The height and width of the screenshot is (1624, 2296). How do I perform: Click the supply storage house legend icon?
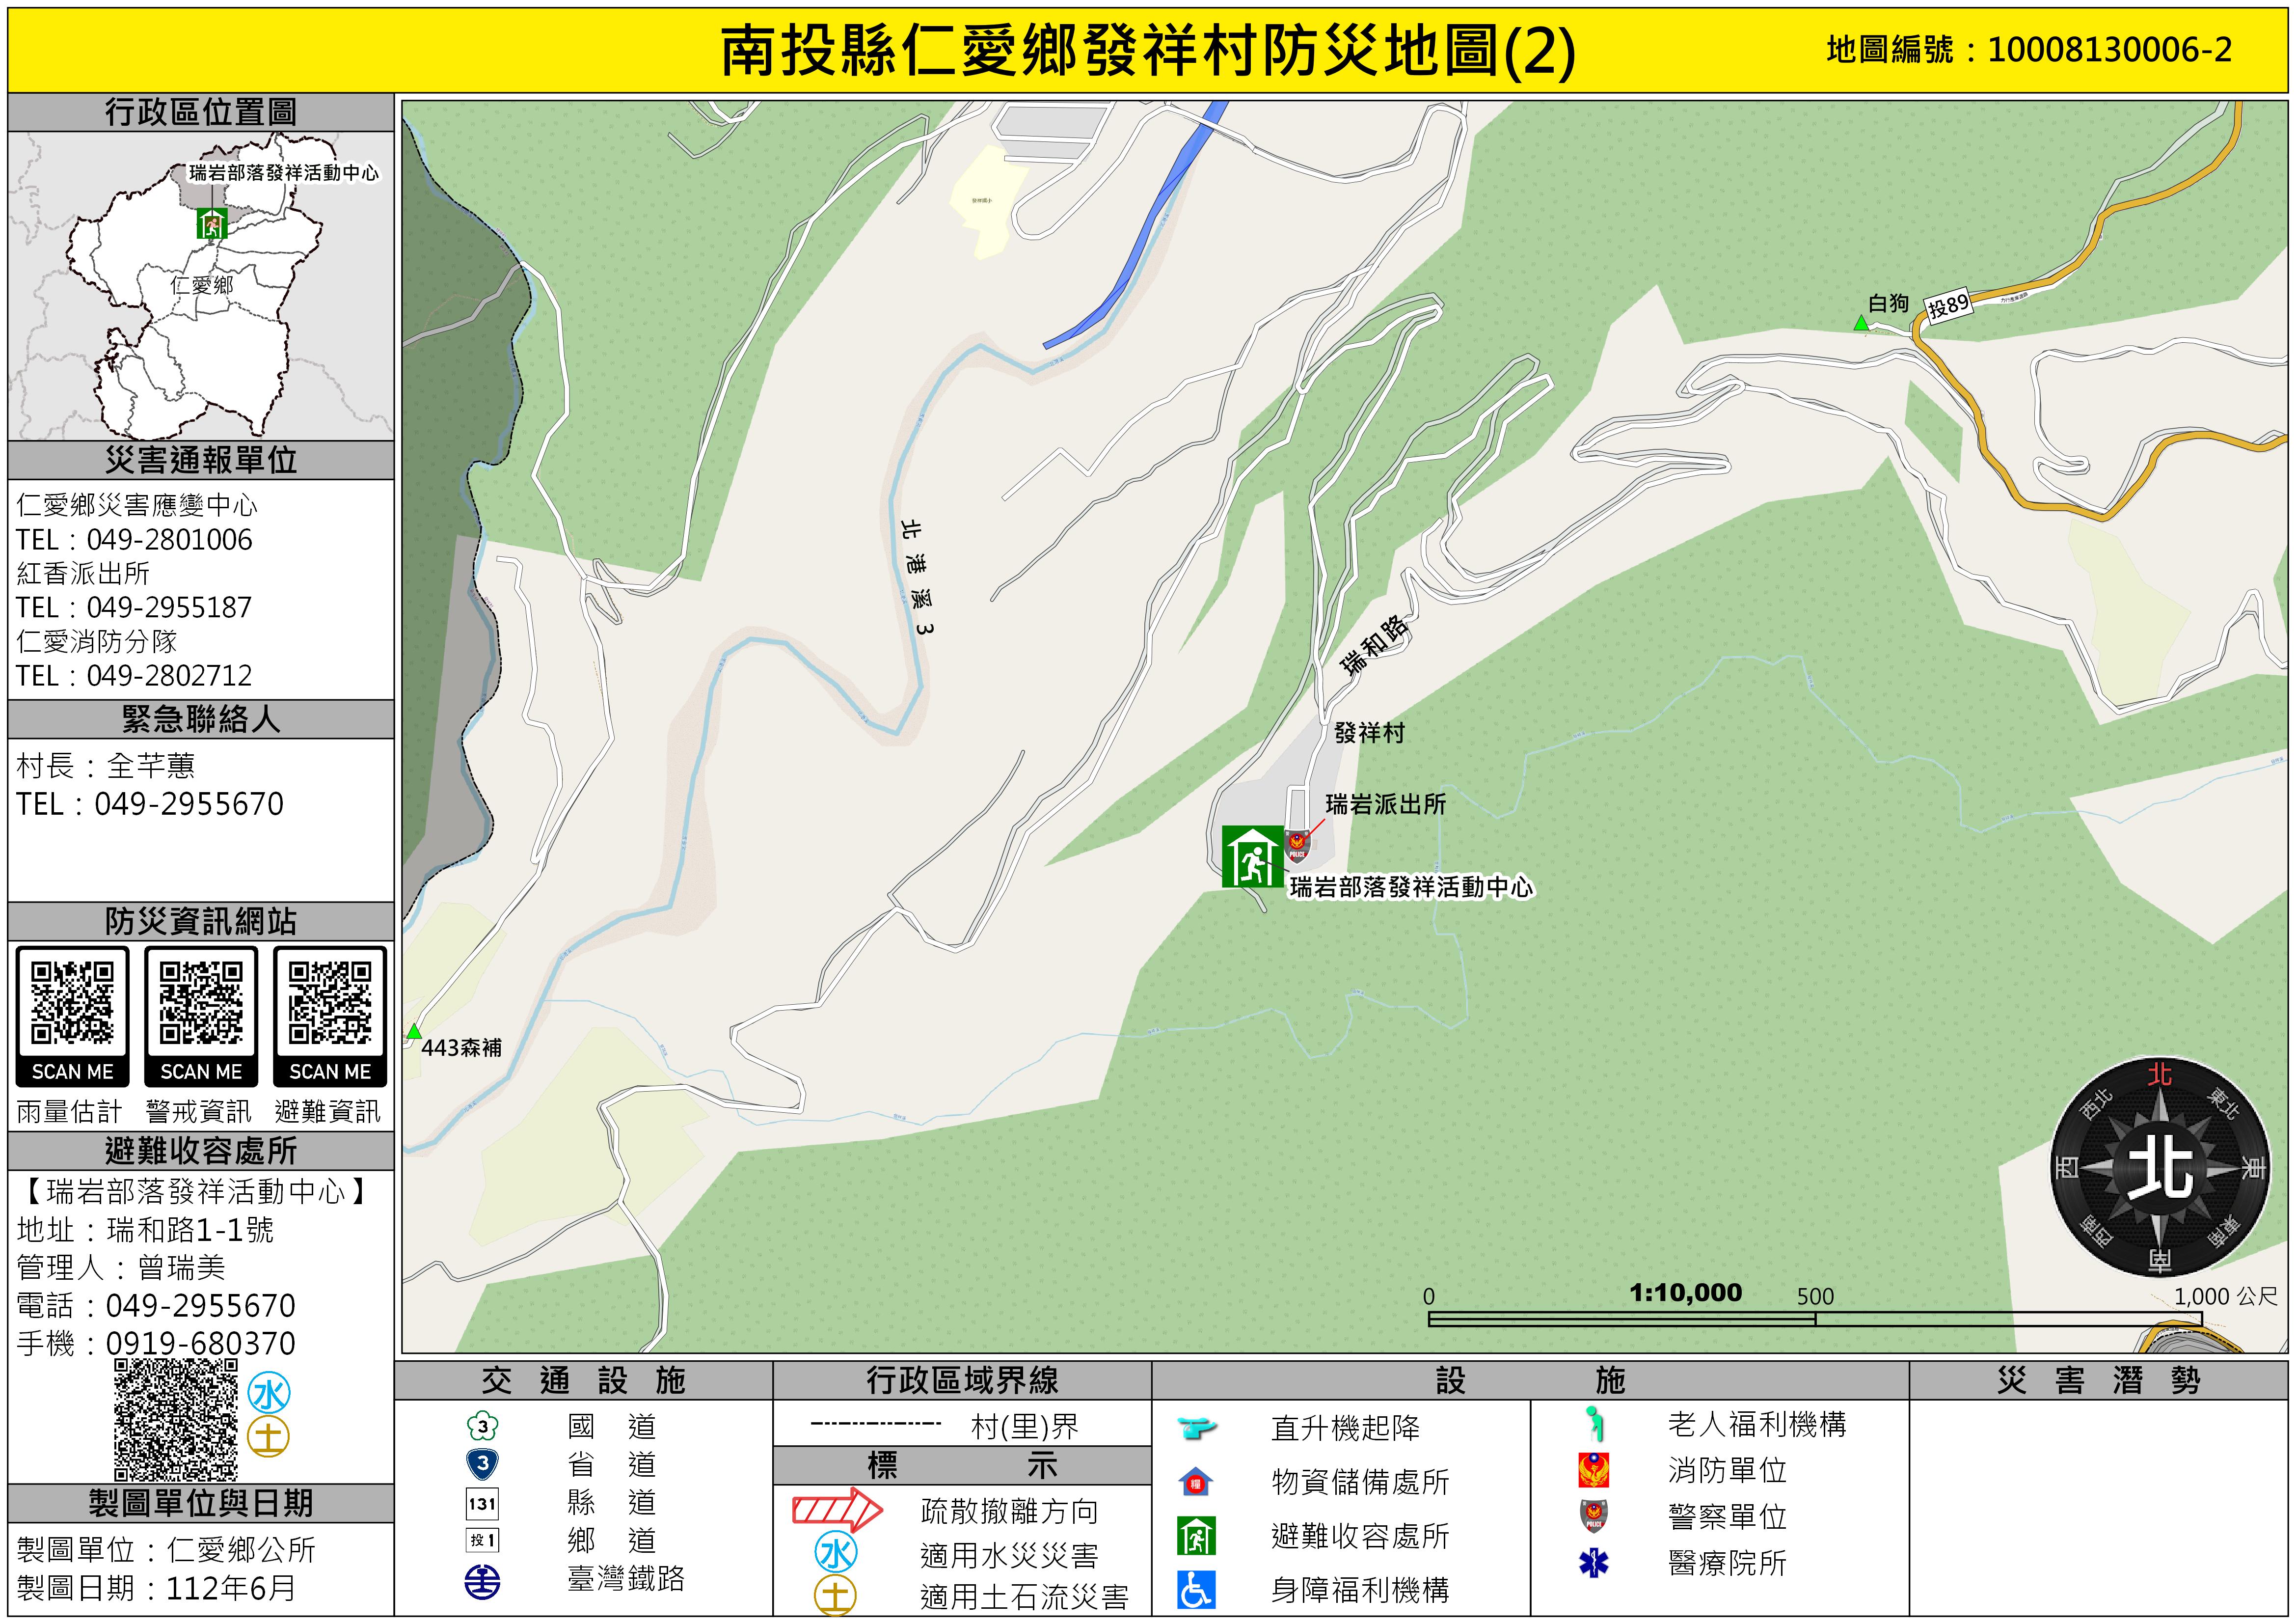click(x=1196, y=1482)
